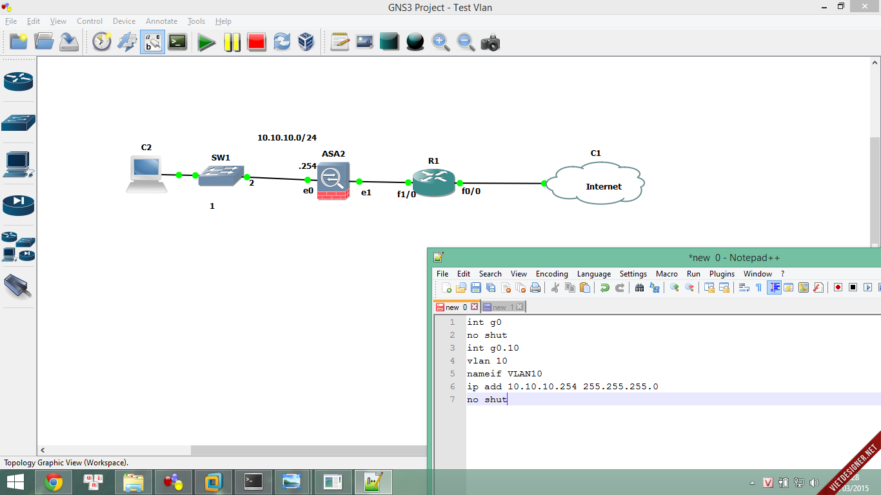Click Notepad++ Redo arrow

pos(619,287)
